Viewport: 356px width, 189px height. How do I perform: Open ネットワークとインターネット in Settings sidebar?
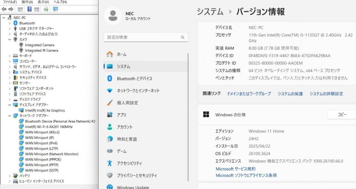point(146,91)
